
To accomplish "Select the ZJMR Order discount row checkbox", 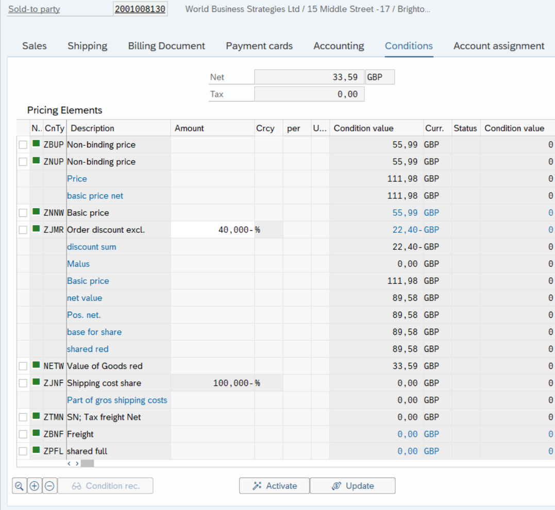I will pyautogui.click(x=23, y=230).
